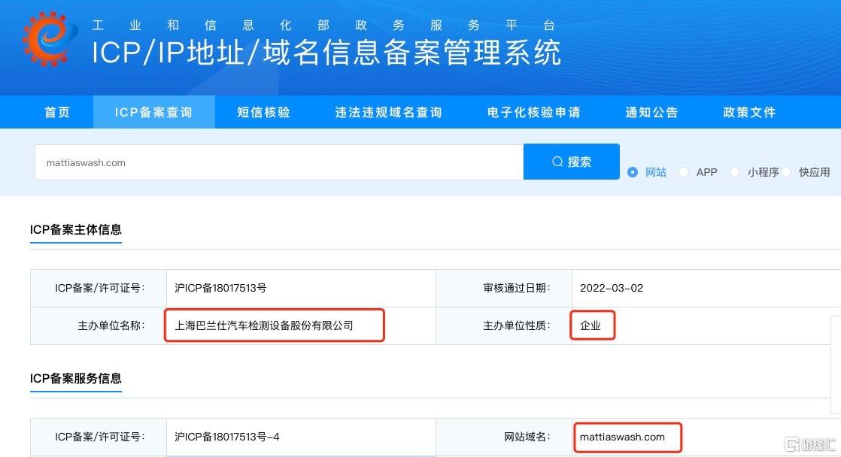
Task: Select the ICP备案查询 tab
Action: pos(154,112)
